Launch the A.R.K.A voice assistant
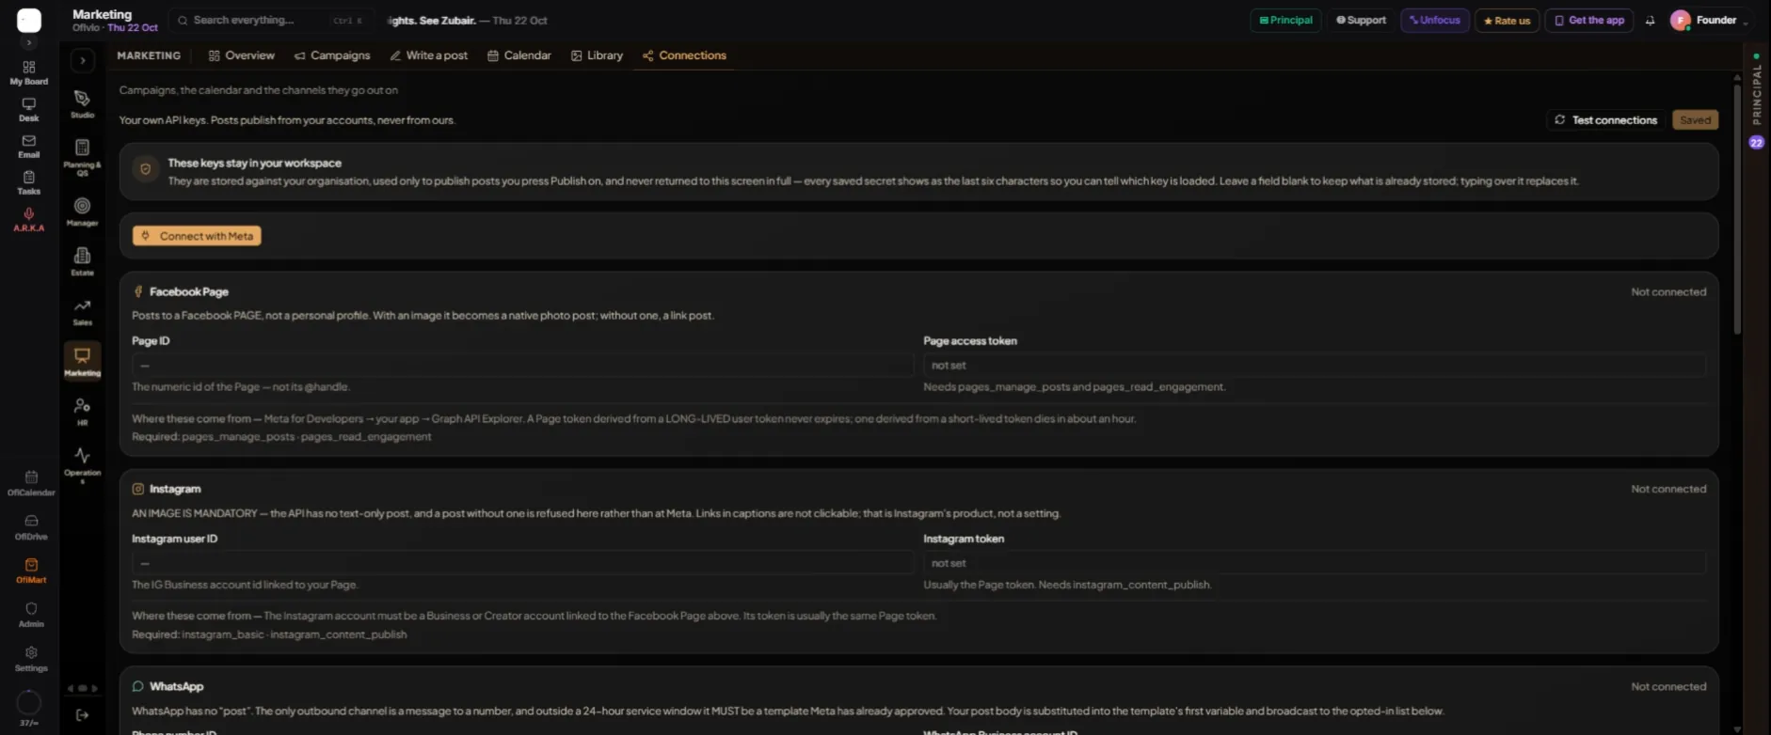Screen dimensions: 1771x735 pos(29,219)
